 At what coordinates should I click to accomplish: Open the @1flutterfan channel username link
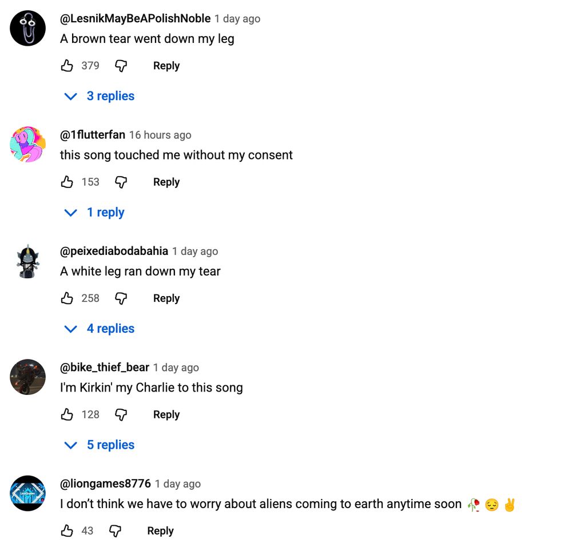coord(93,135)
